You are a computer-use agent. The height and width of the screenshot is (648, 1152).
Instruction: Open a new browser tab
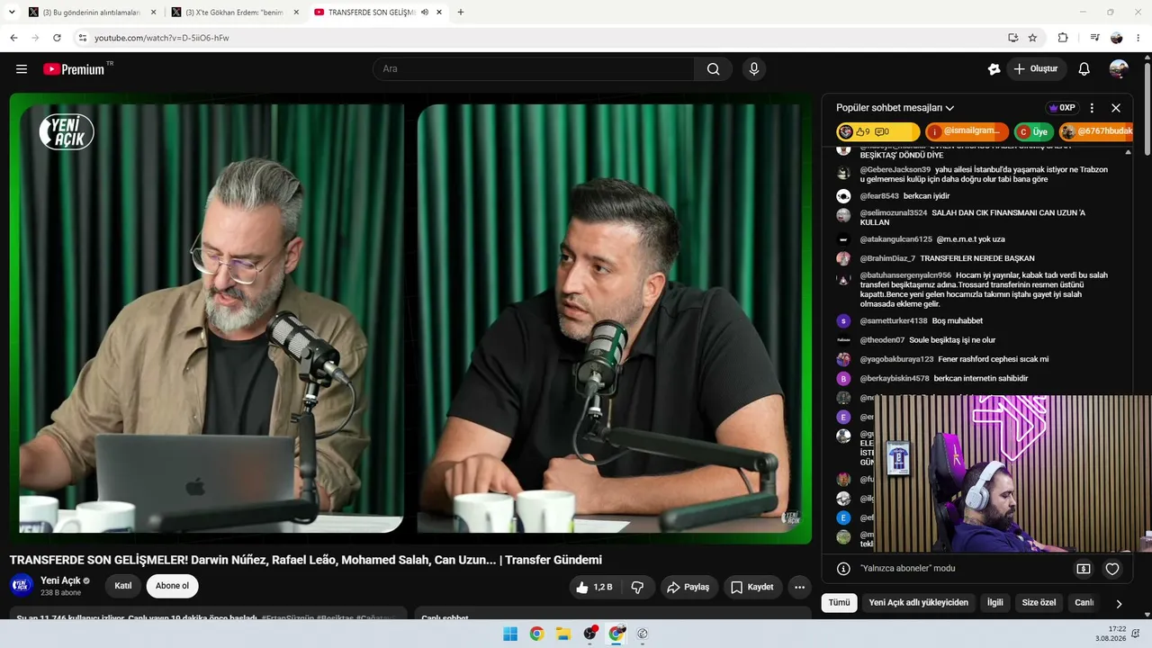click(461, 13)
